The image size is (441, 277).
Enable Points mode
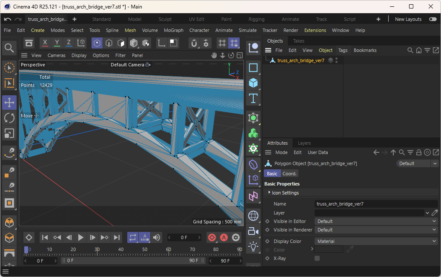tap(97, 43)
